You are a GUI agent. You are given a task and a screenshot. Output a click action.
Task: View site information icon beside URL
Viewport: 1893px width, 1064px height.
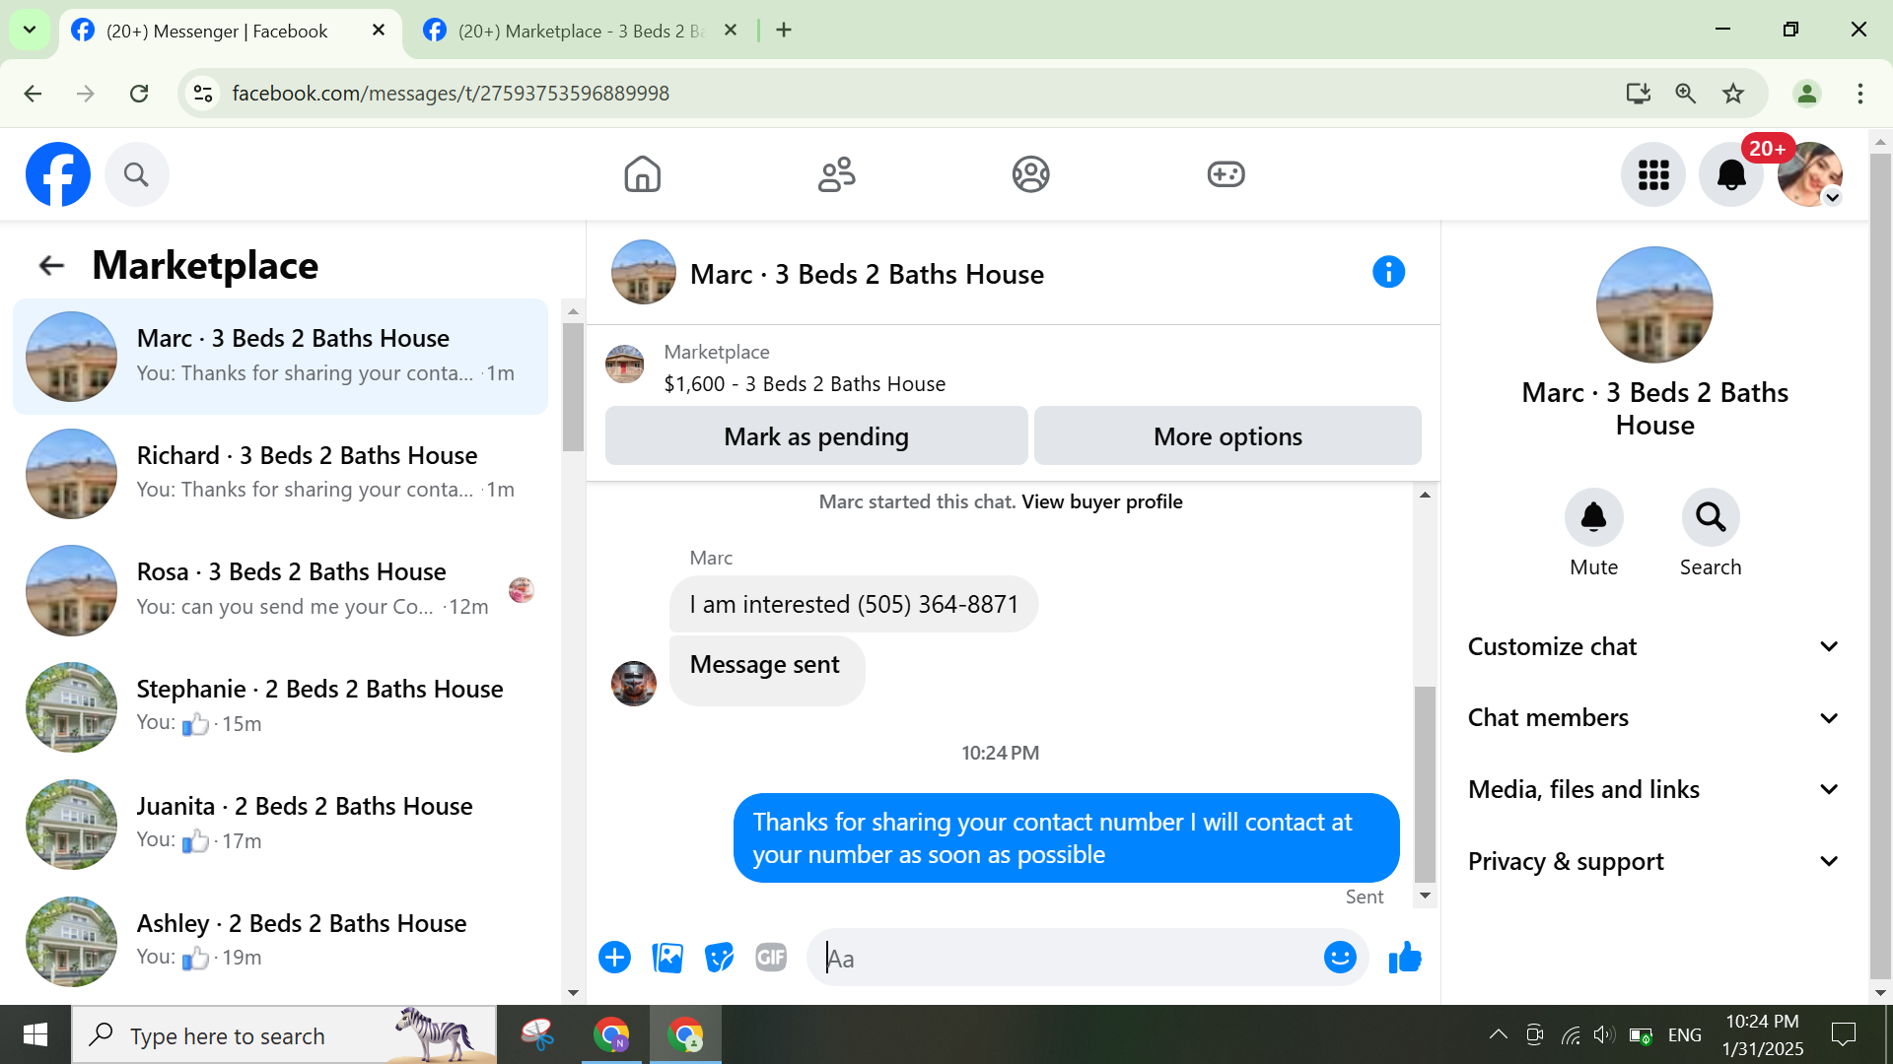[x=203, y=94]
